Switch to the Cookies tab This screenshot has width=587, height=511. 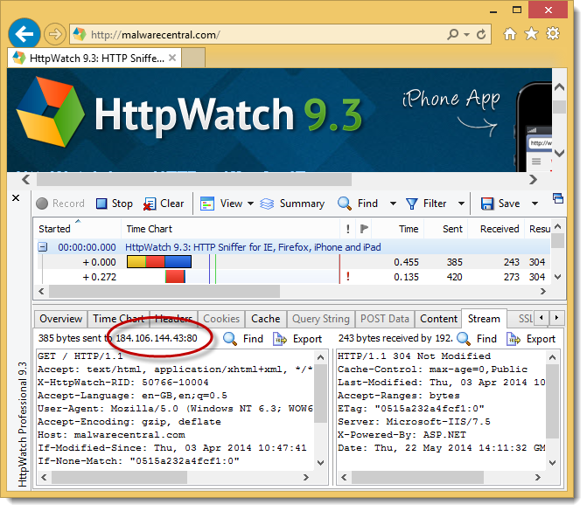coord(221,319)
